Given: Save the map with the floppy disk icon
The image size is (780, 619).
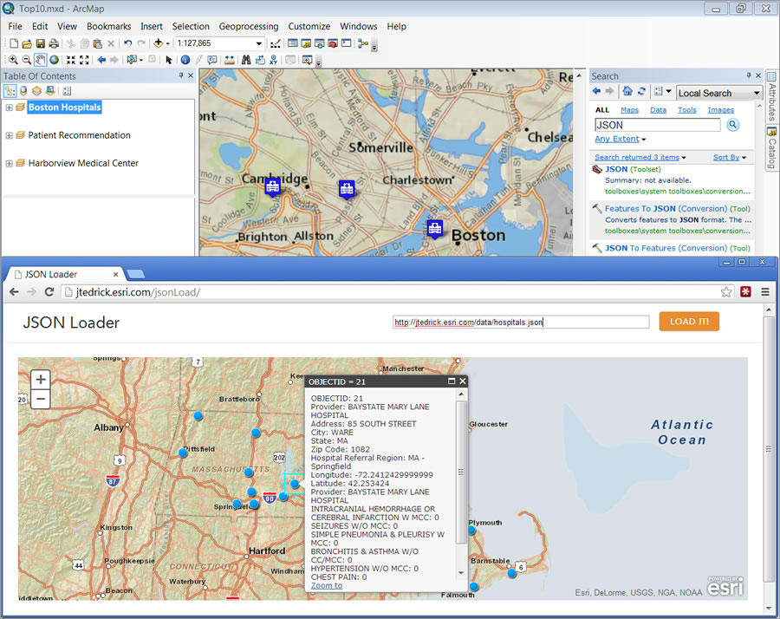Looking at the screenshot, I should coord(40,44).
